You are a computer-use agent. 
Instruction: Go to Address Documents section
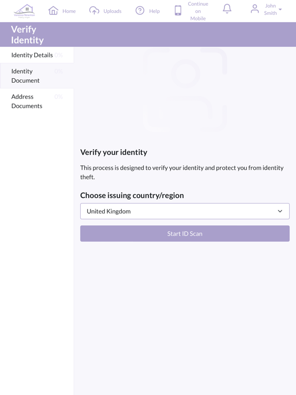click(x=37, y=101)
